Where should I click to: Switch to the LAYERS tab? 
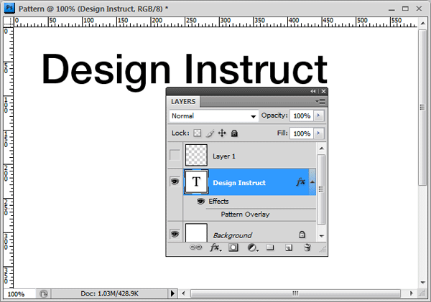(183, 102)
